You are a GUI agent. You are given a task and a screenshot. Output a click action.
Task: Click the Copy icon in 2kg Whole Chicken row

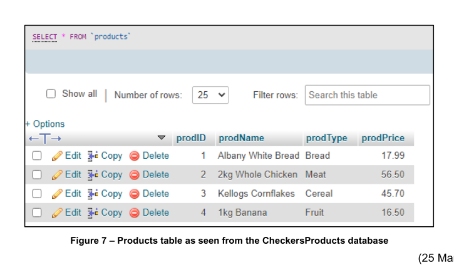point(93,175)
